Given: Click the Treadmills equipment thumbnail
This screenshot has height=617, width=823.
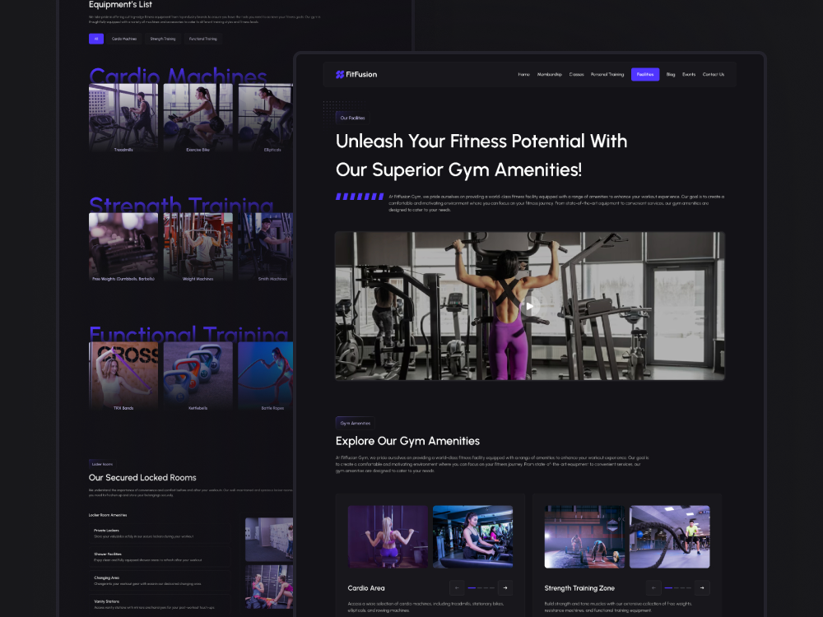Looking at the screenshot, I should [123, 113].
